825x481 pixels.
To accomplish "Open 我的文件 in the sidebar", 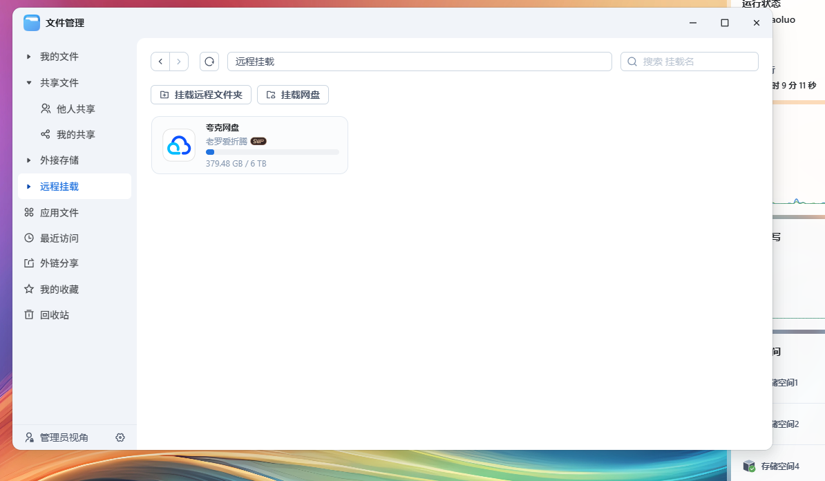I will (x=59, y=56).
